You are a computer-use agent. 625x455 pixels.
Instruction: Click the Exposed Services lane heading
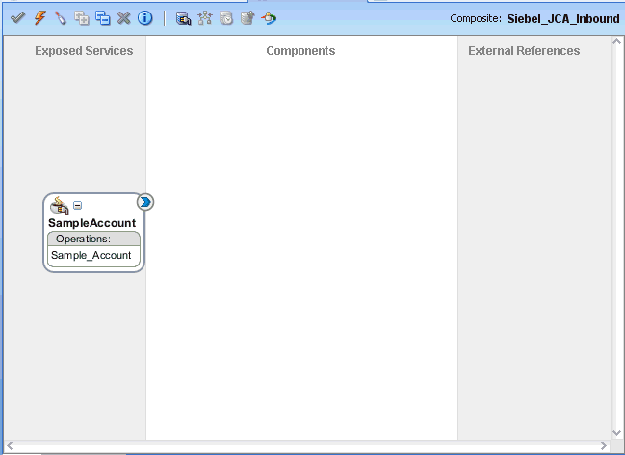tap(84, 51)
